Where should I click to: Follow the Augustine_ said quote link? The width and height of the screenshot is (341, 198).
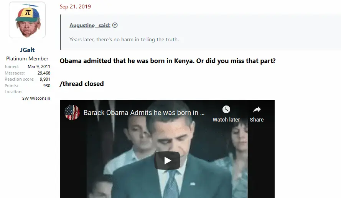click(x=90, y=25)
